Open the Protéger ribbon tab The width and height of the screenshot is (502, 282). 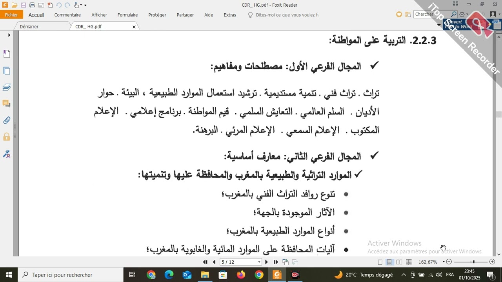(x=157, y=15)
